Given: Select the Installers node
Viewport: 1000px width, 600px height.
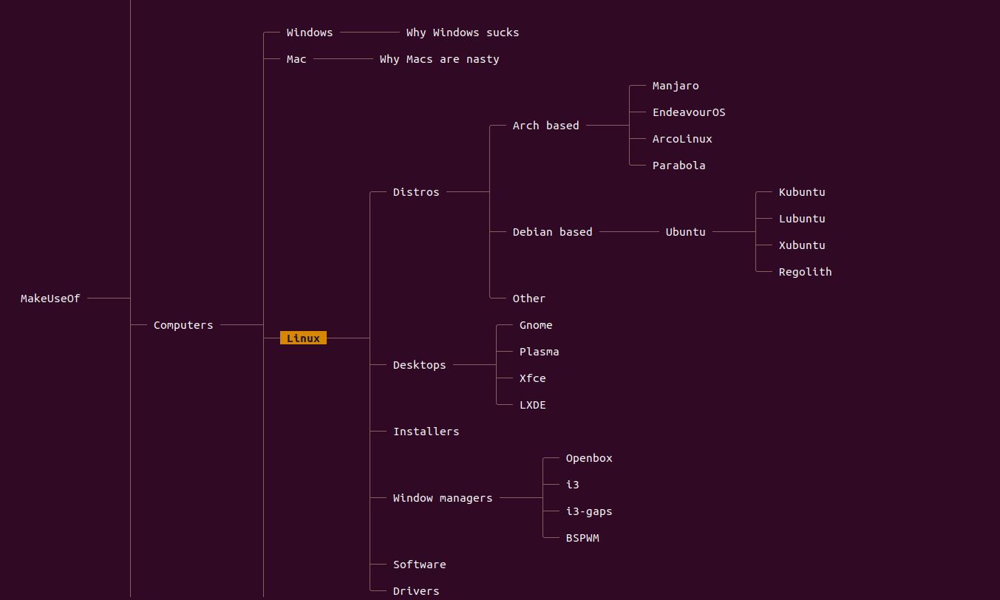Looking at the screenshot, I should pyautogui.click(x=426, y=432).
